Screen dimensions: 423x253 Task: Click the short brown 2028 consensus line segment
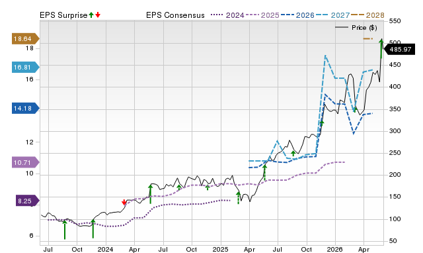[x=368, y=38]
